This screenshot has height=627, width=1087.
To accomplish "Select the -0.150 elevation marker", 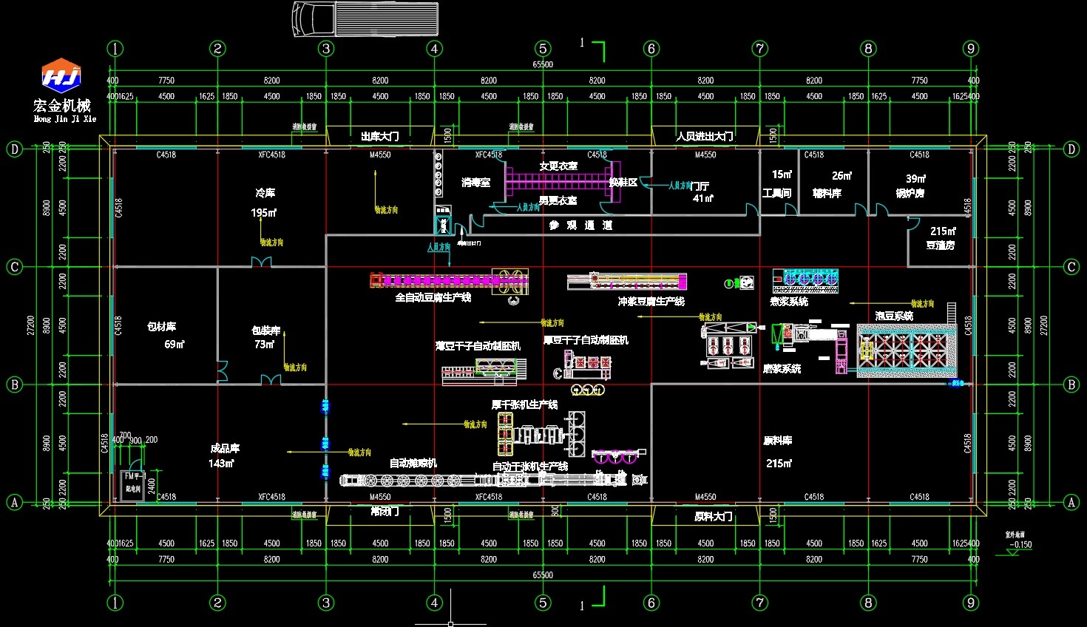I will [x=1019, y=545].
